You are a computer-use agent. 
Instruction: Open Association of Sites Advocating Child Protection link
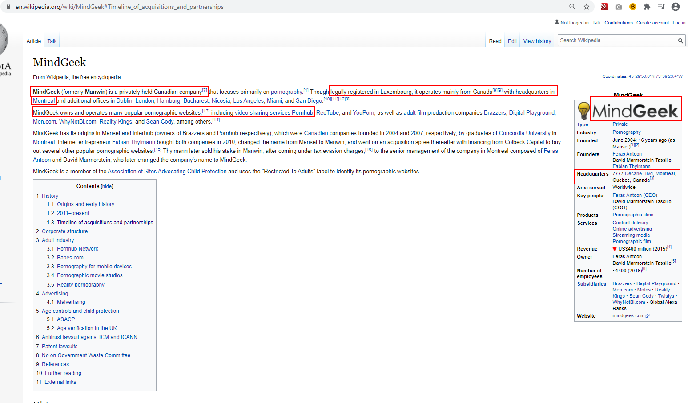point(167,172)
